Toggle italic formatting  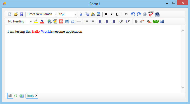point(111,14)
